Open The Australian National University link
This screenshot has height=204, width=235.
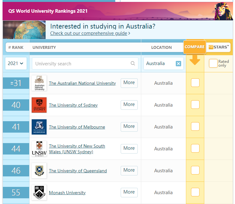pyautogui.click(x=82, y=83)
